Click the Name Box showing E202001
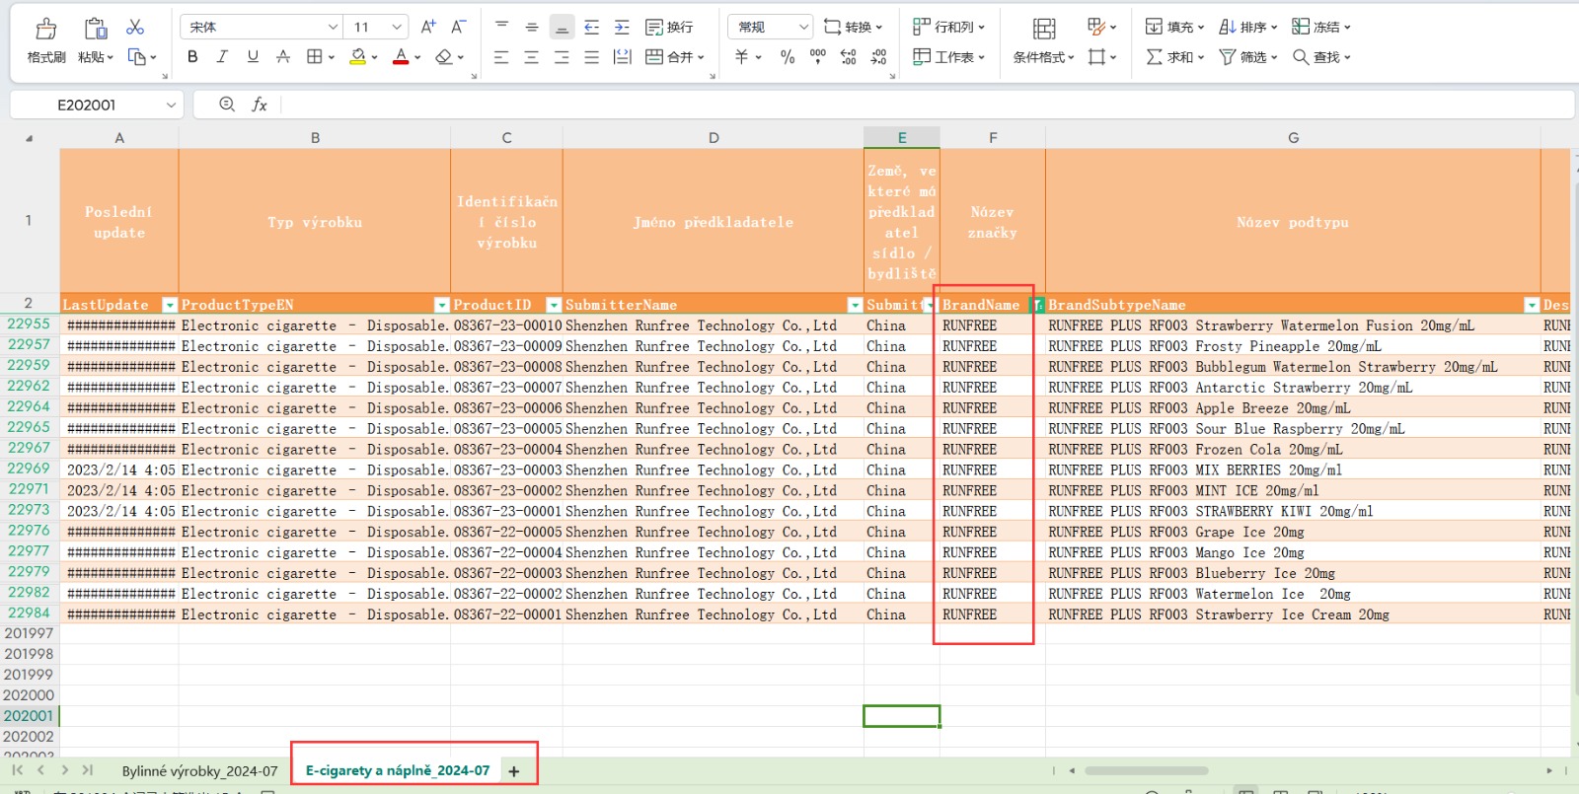 coord(96,105)
